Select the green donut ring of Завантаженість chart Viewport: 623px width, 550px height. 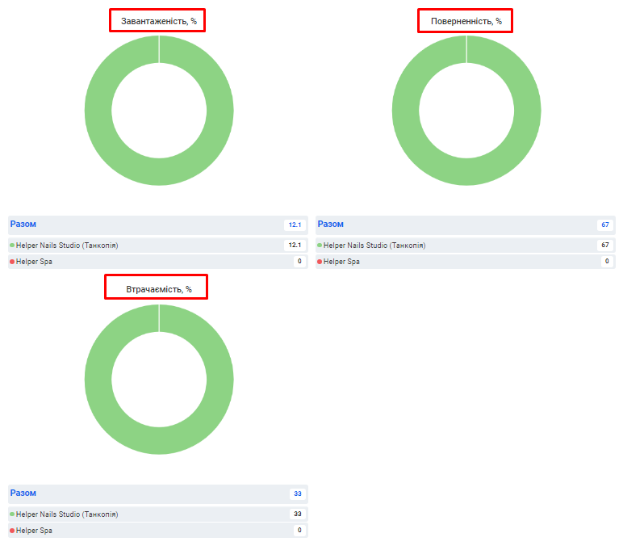(98, 111)
